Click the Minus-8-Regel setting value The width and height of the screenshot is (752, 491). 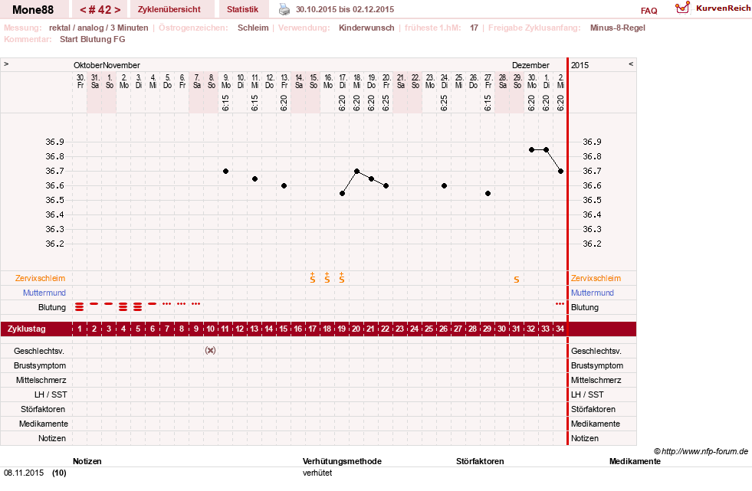[x=618, y=28]
